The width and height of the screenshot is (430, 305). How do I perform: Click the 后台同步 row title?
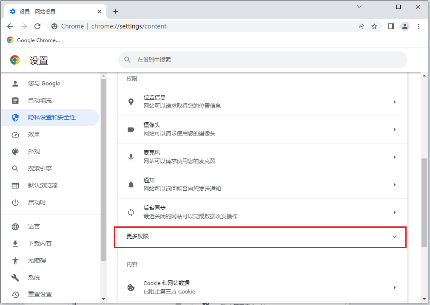click(x=154, y=208)
